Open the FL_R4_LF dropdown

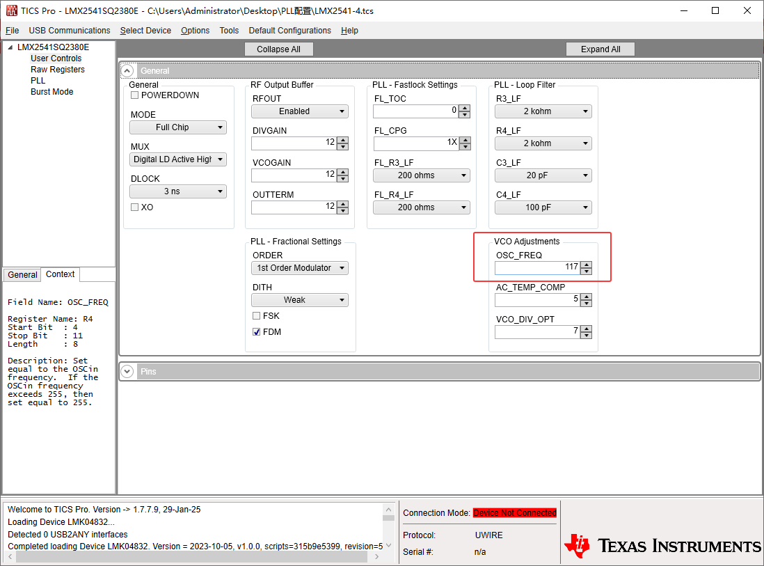[422, 207]
